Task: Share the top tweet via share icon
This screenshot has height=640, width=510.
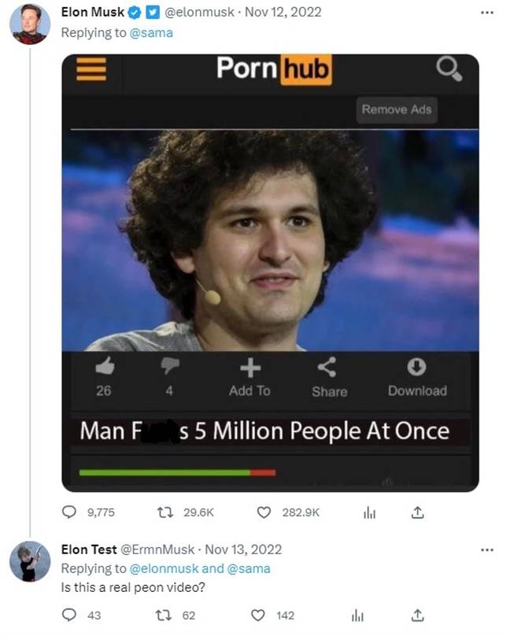Action: (x=418, y=512)
